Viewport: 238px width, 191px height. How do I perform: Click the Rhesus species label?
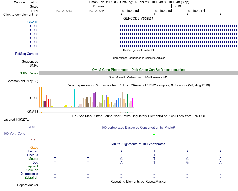click(33, 155)
